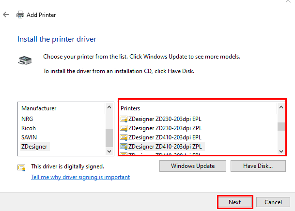Click icon of ZDesigner ZD410-203dpi ZPL
This screenshot has width=295, height=211.
124,147
